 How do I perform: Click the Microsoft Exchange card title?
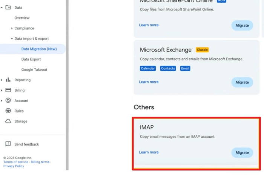(166, 50)
